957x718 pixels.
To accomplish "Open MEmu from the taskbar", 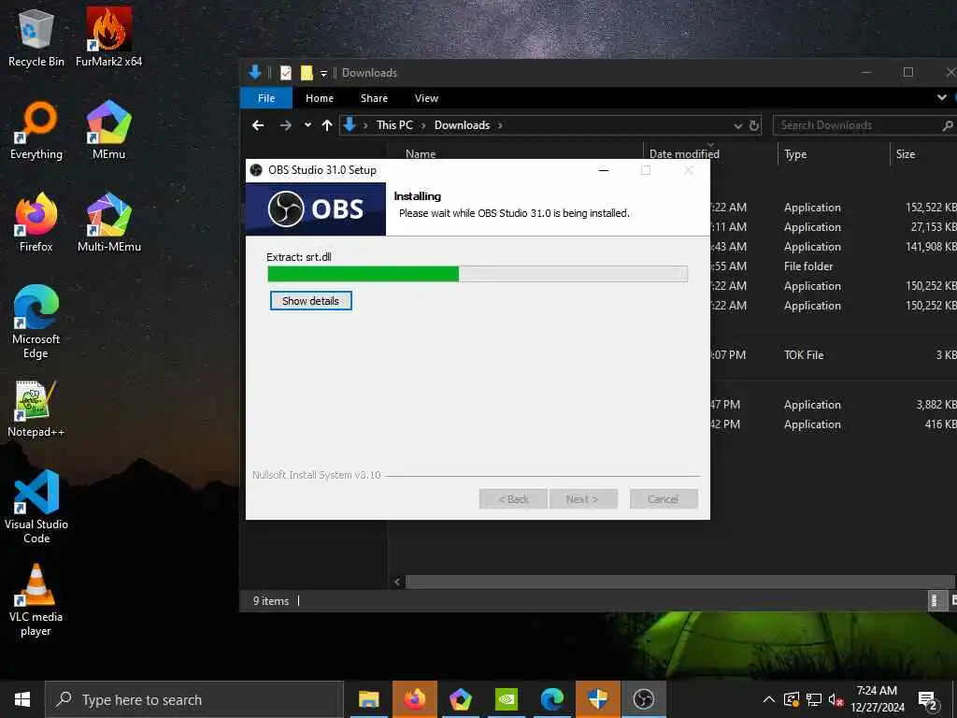I will [460, 699].
